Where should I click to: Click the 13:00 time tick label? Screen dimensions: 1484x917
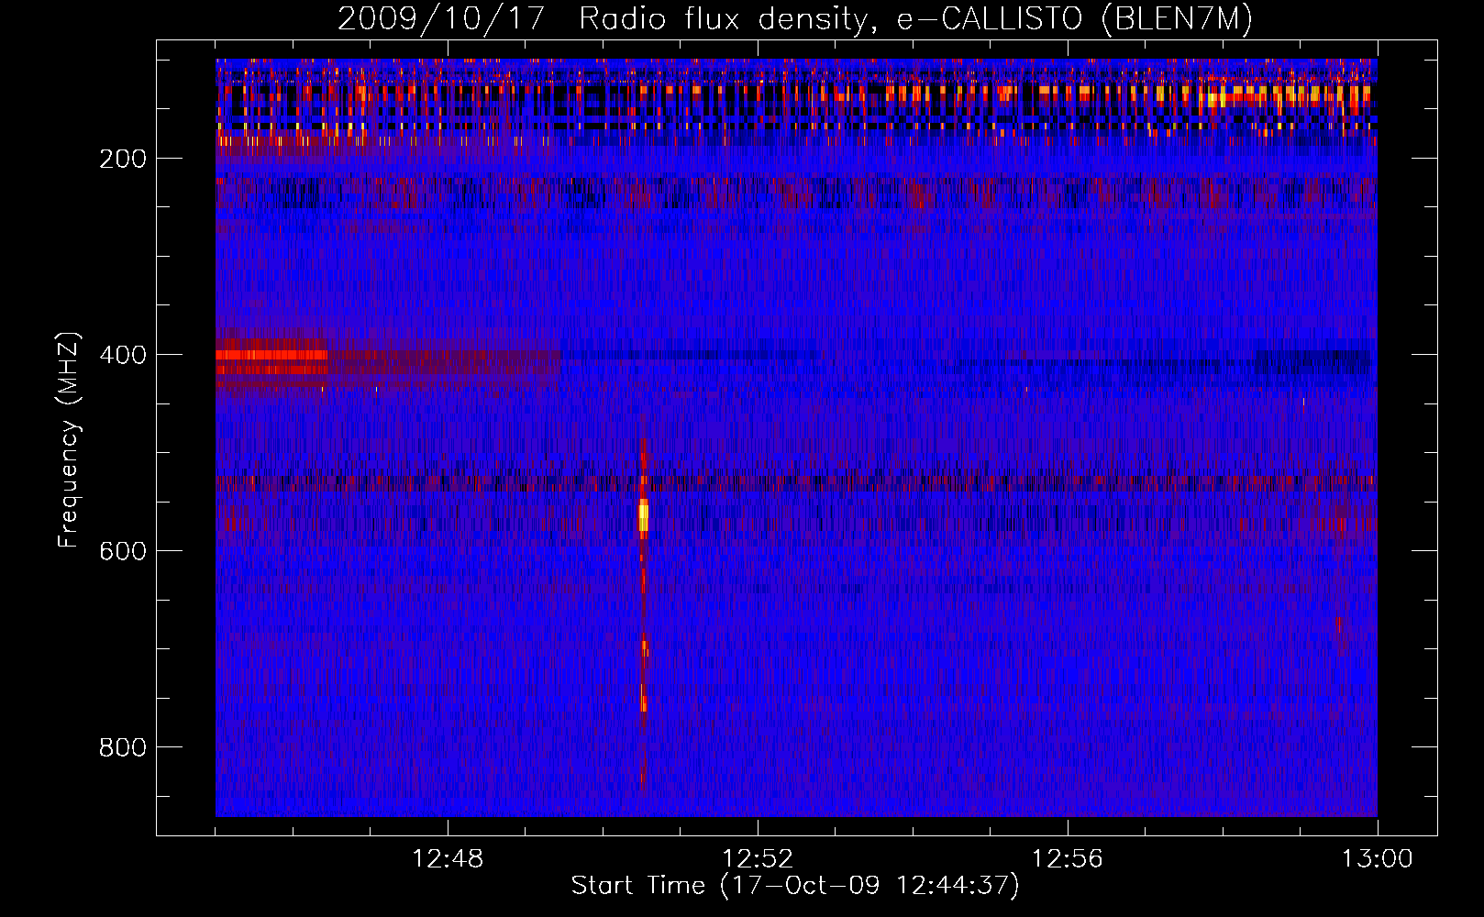(1378, 859)
